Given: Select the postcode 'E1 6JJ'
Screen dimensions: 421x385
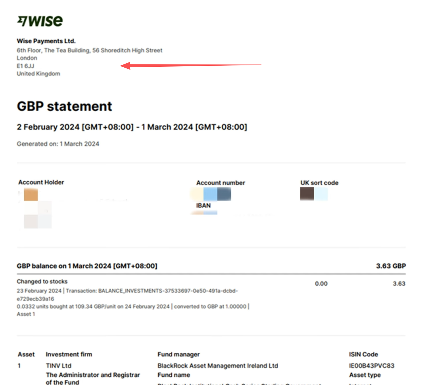Looking at the screenshot, I should (26, 66).
